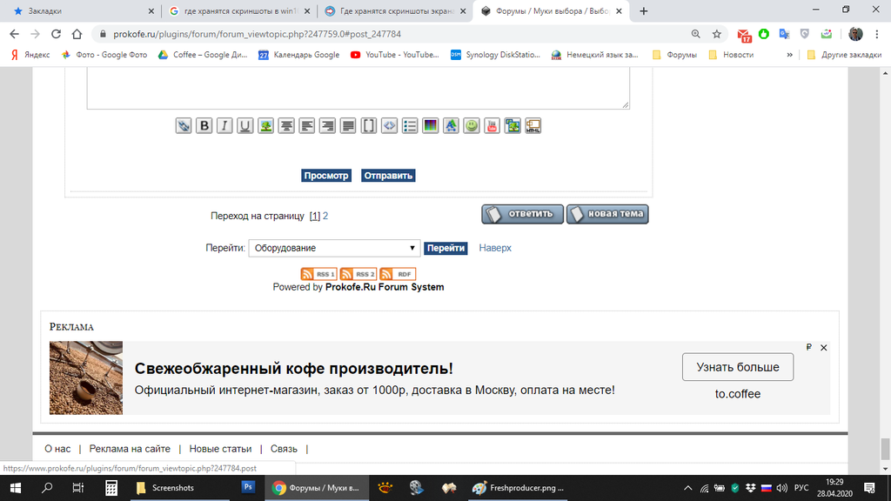
Task: Click the RSS 1 feed badge
Action: pyautogui.click(x=318, y=274)
